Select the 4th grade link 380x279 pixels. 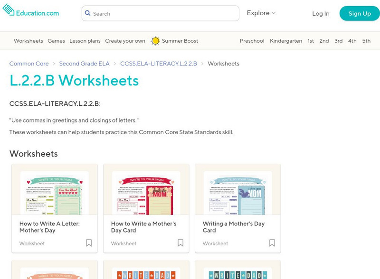click(x=352, y=41)
